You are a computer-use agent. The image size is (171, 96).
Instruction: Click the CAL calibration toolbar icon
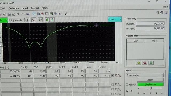point(24,14)
